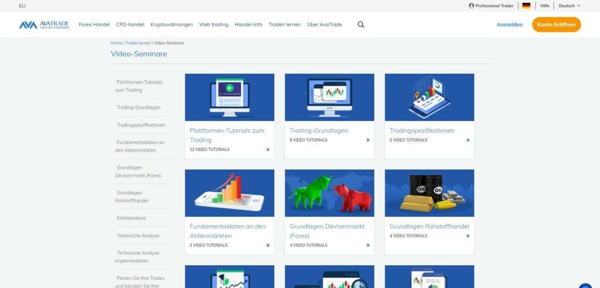Click the 5 VIDEO TUTORIALS text
This screenshot has height=288, width=600.
(408, 140)
